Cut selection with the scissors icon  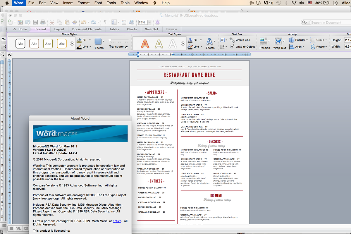pyautogui.click(x=52, y=22)
